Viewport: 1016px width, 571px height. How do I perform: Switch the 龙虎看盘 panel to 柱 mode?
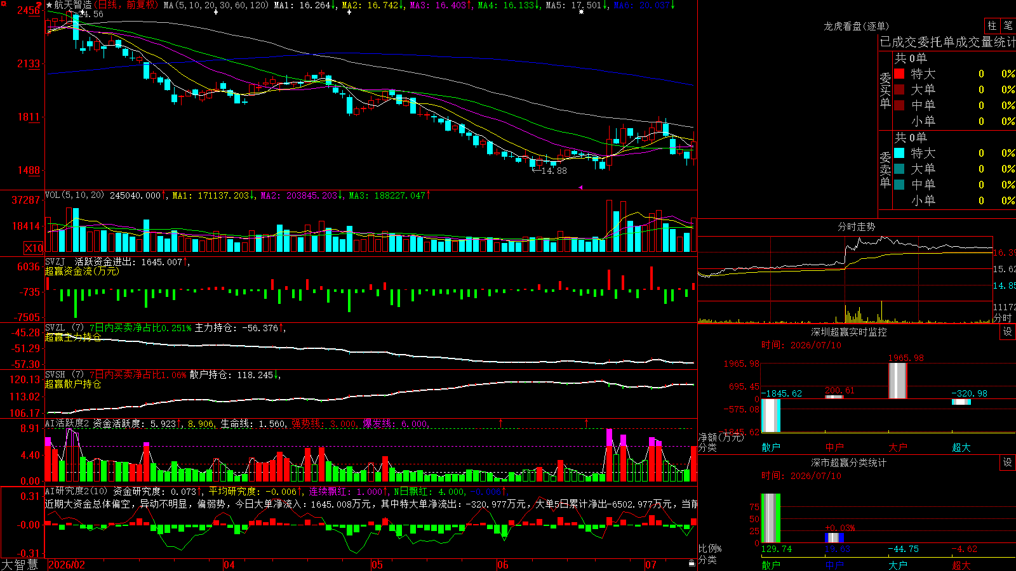(992, 26)
